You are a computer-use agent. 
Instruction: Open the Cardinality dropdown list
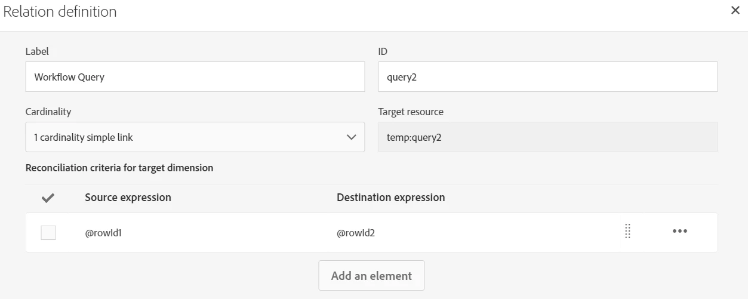pos(195,137)
